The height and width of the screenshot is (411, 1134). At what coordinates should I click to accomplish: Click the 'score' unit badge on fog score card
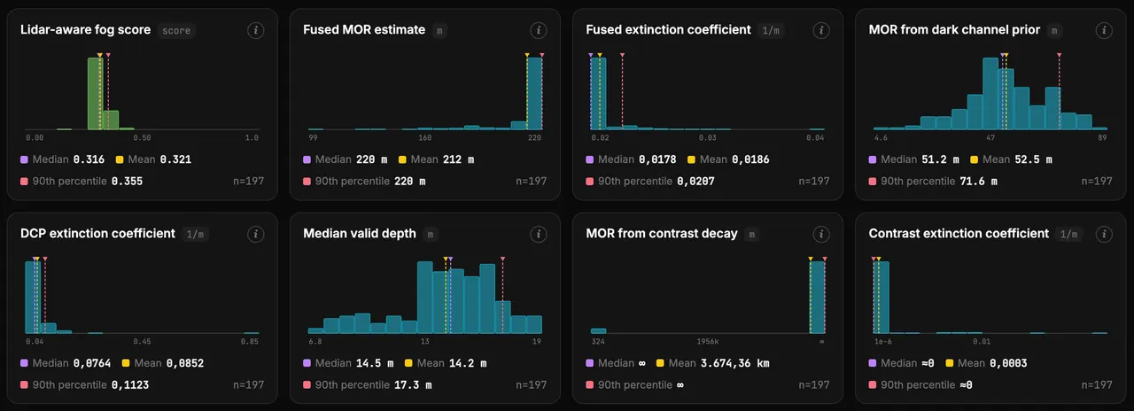176,30
